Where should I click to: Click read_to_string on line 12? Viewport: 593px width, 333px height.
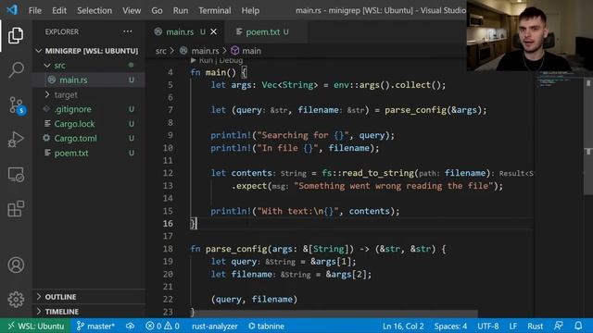379,173
